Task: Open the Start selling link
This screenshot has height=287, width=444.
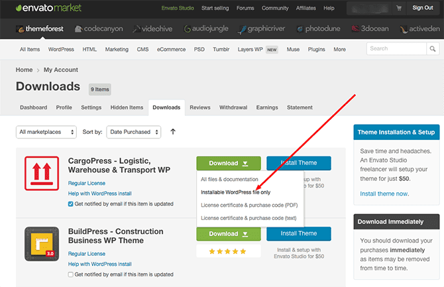Action: 215,8
